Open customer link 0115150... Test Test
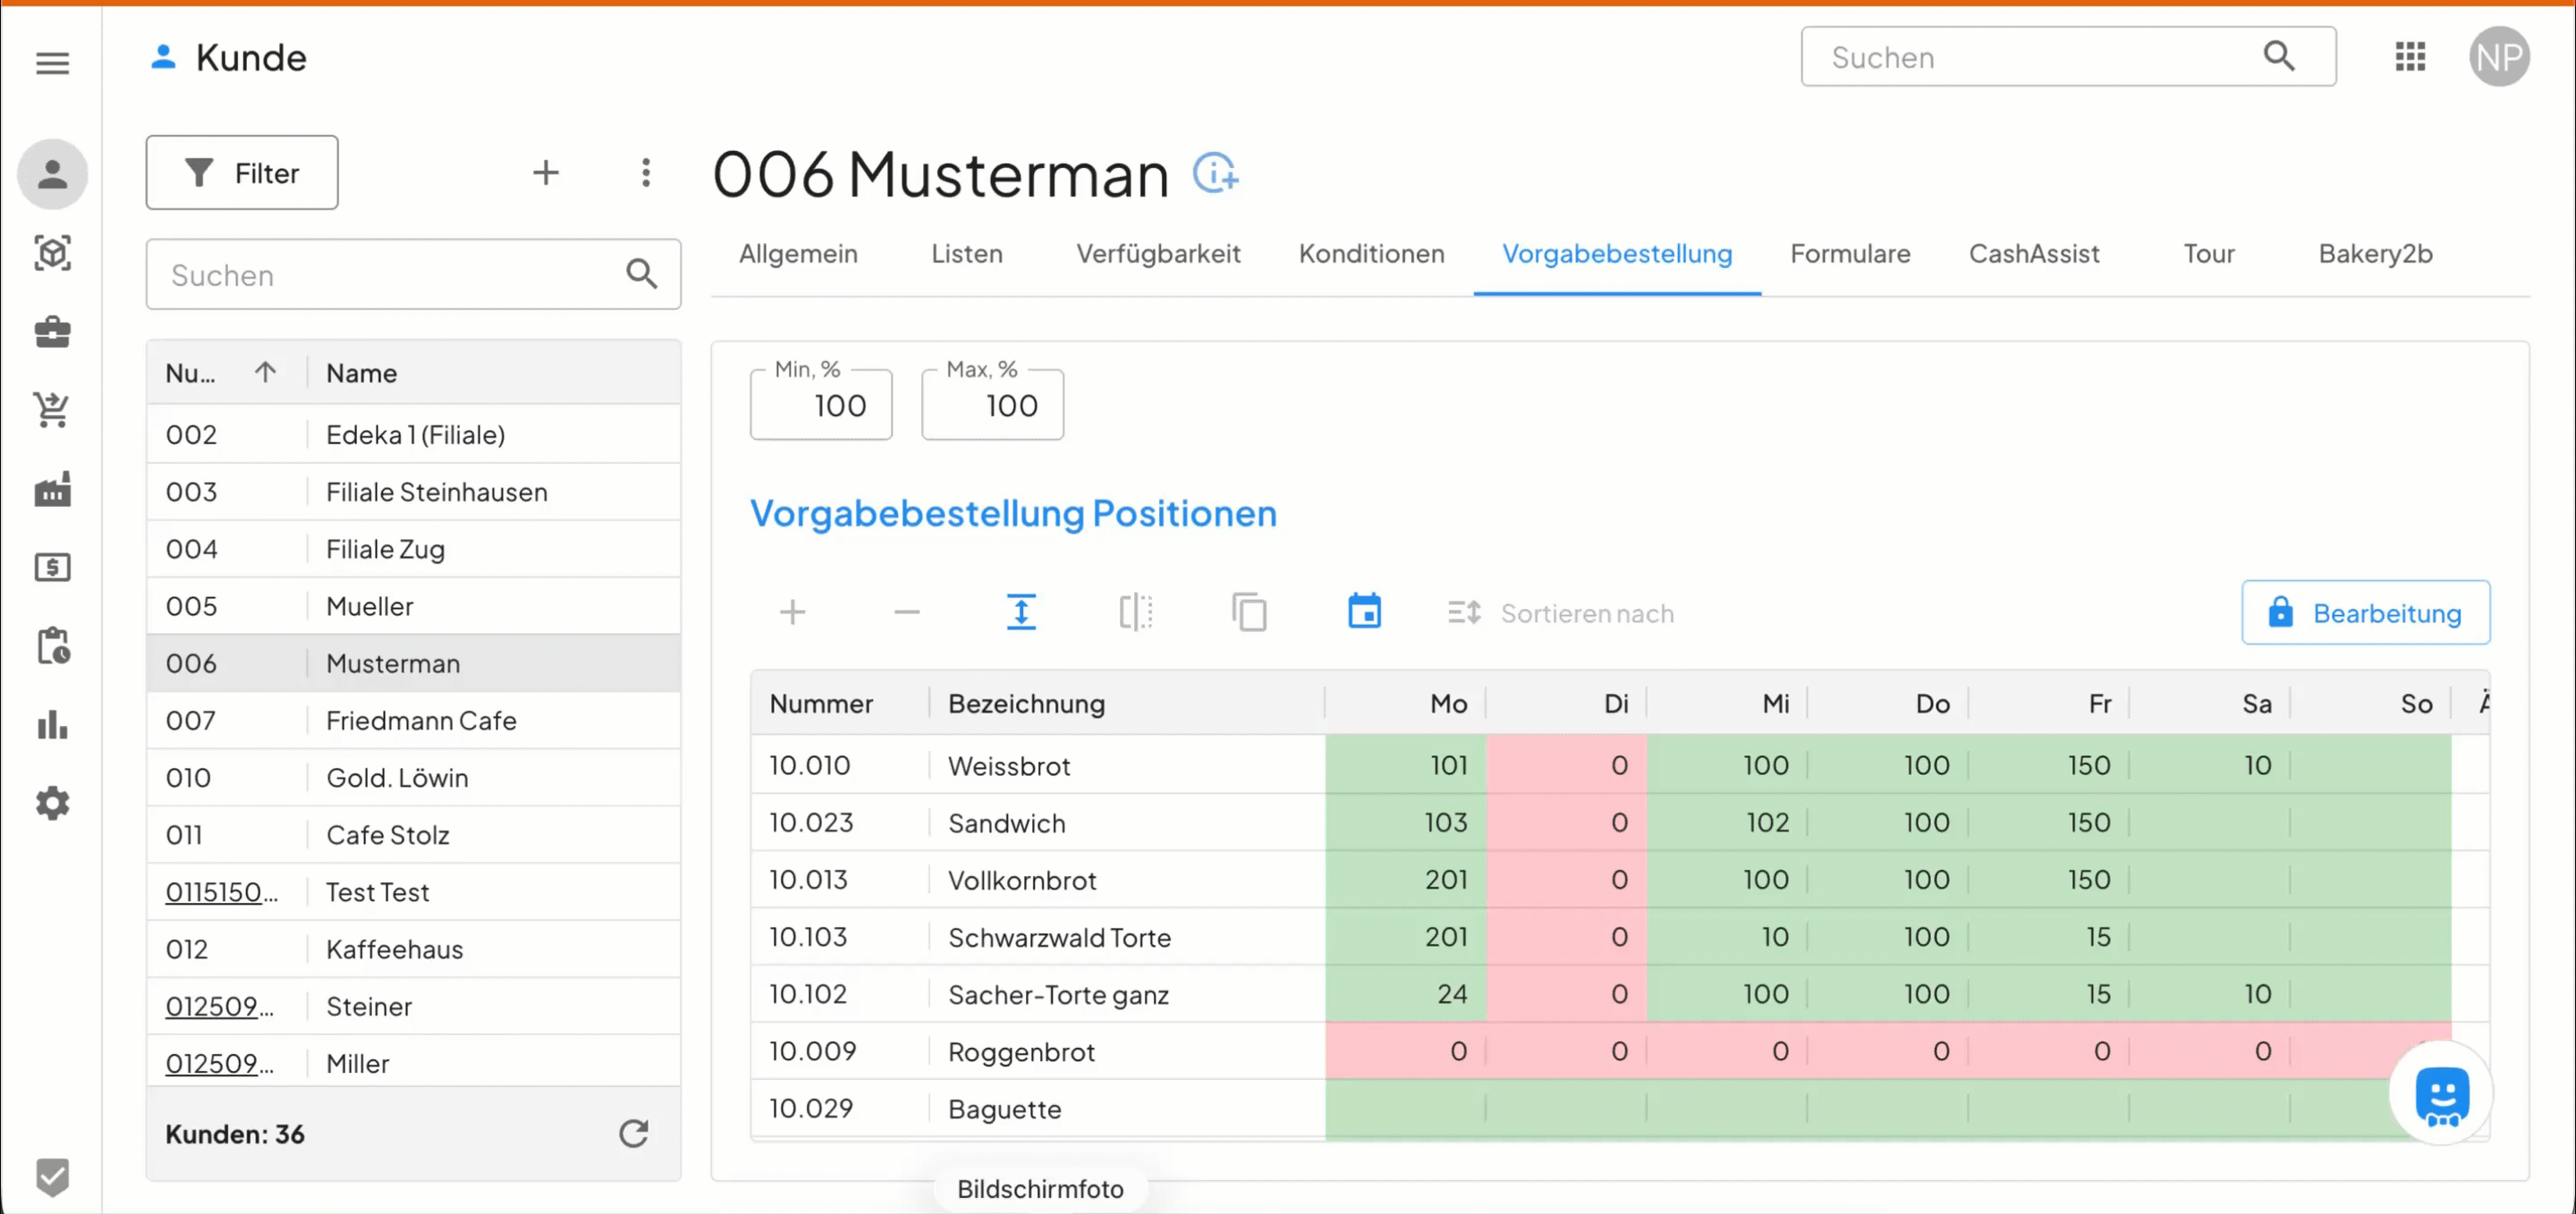This screenshot has width=2576, height=1214. tap(221, 891)
